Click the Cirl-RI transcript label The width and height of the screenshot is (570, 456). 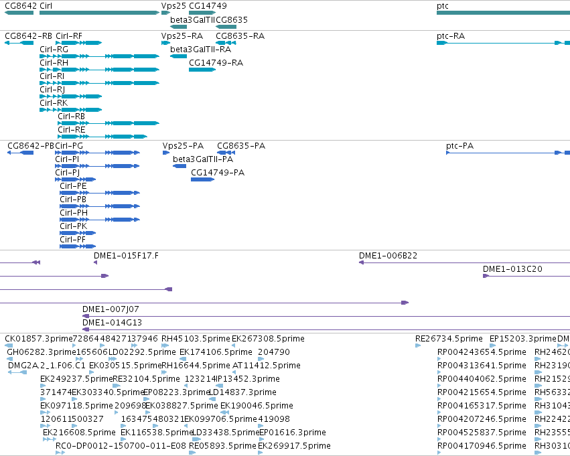pos(52,76)
